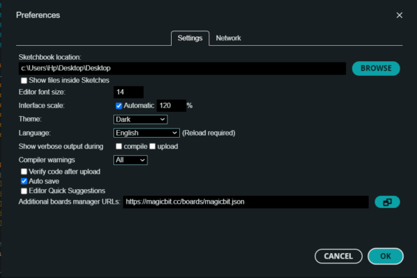Enable Verify code after upload
The image size is (417, 278).
click(24, 172)
